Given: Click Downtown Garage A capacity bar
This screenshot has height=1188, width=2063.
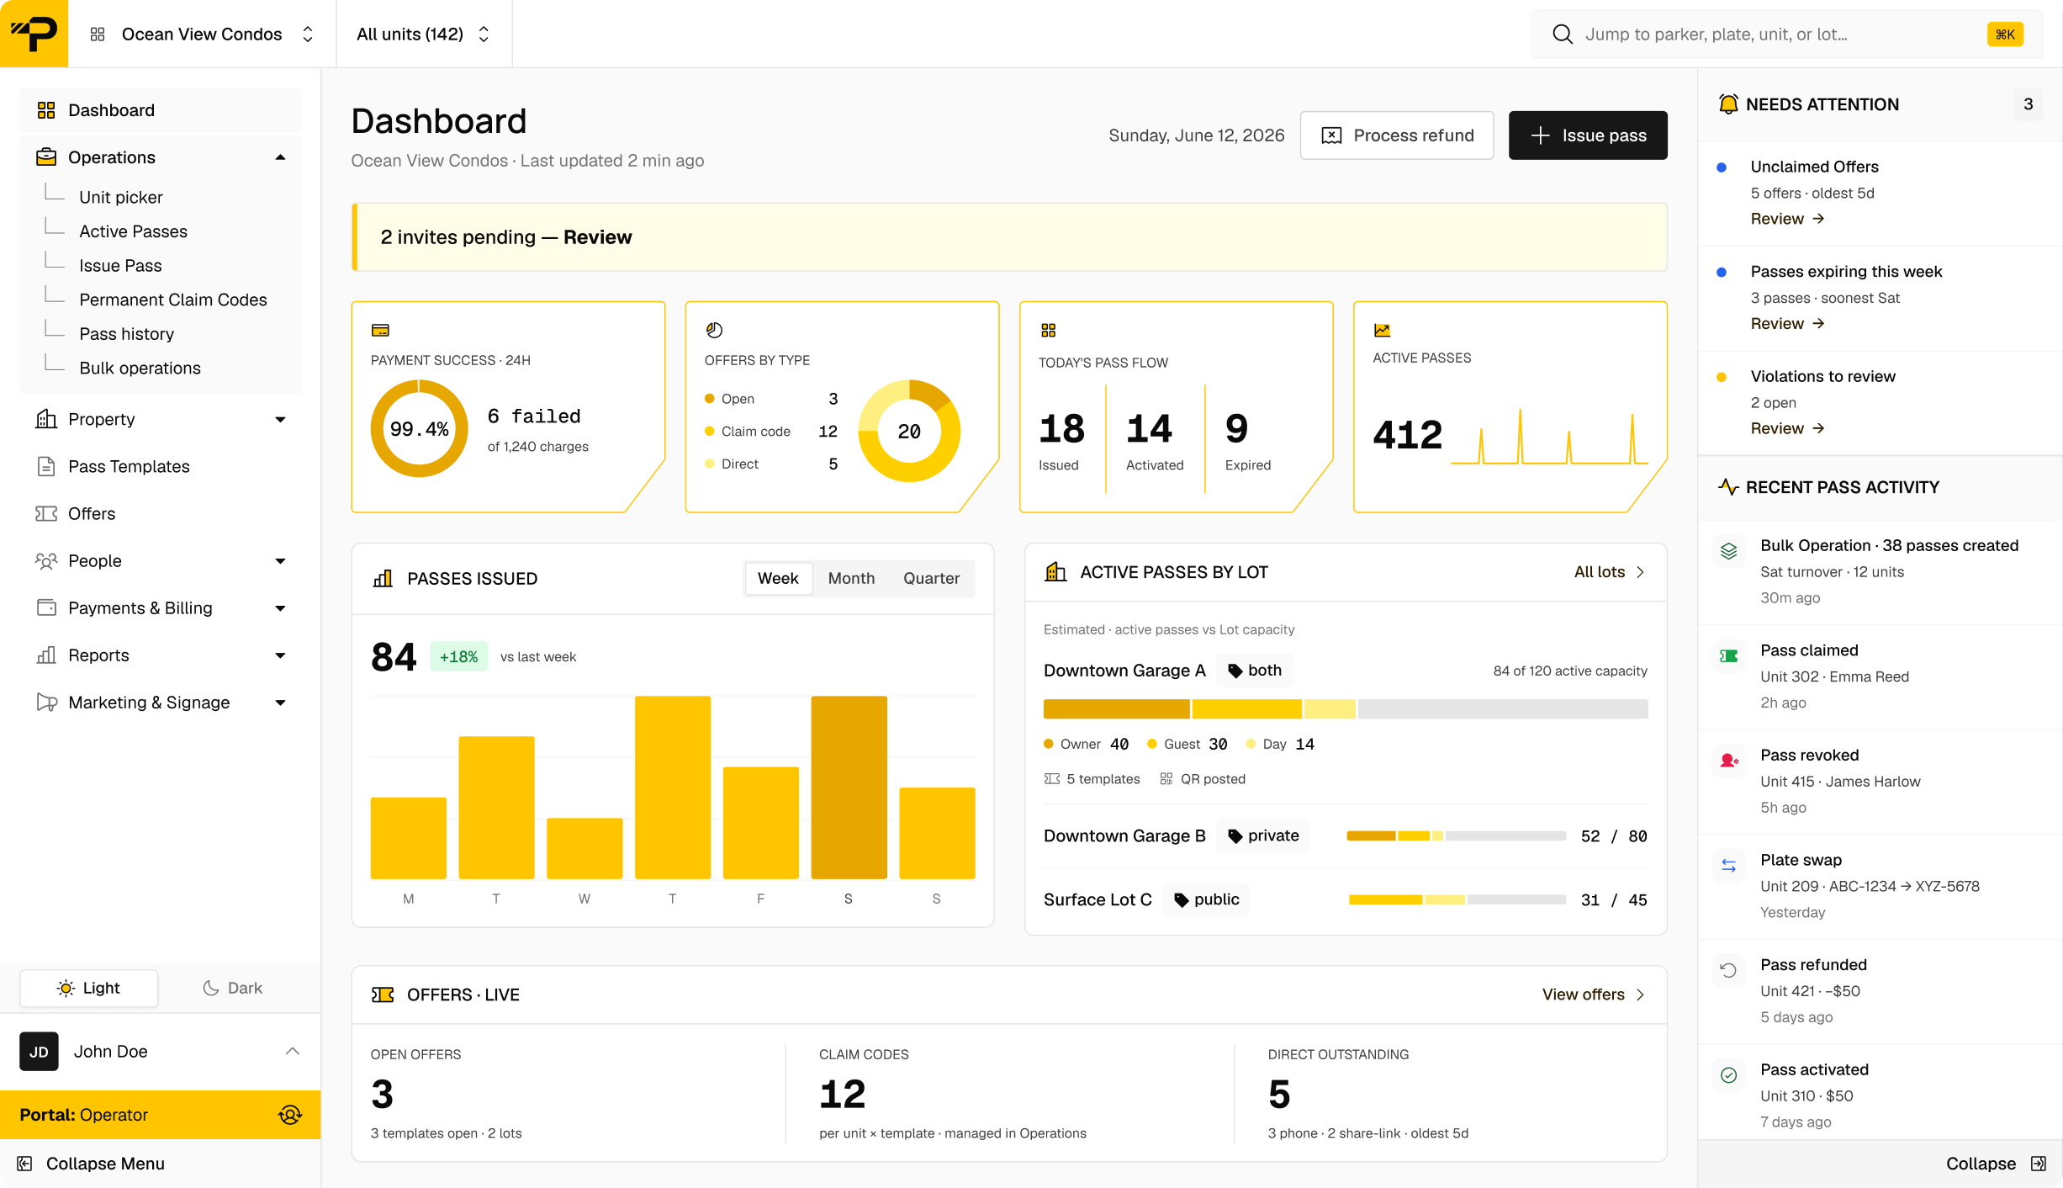Looking at the screenshot, I should [x=1346, y=708].
